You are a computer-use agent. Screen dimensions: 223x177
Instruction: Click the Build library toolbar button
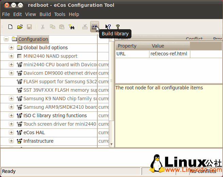(x=94, y=27)
